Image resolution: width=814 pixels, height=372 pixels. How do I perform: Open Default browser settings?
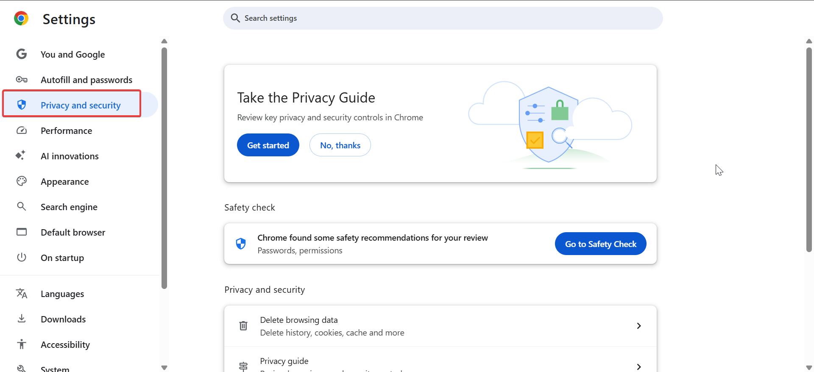tap(73, 233)
